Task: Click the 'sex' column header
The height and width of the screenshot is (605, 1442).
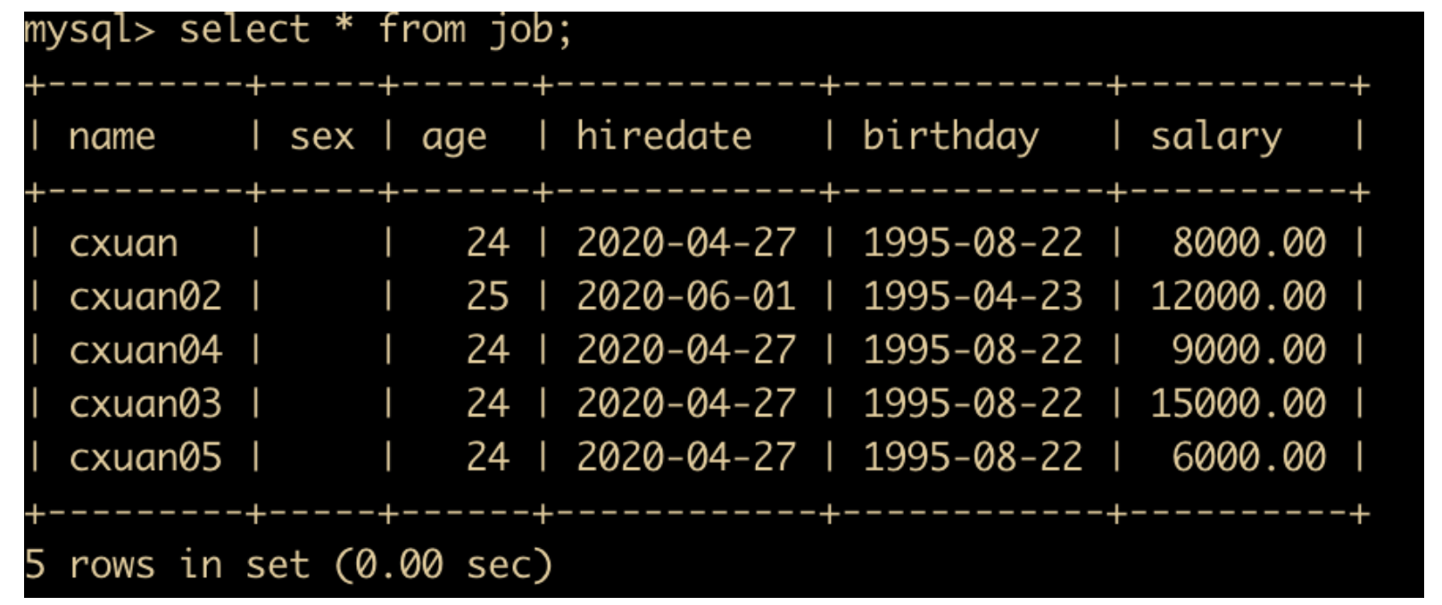Action: [322, 137]
